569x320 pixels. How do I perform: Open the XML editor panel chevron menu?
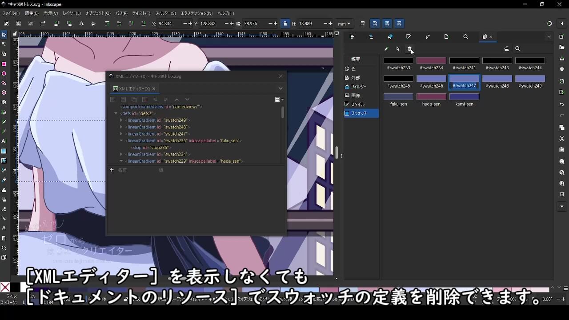pos(280,88)
